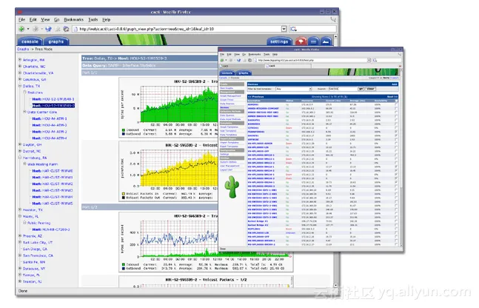479x308 pixels.
Task: Click the Forward arrow in the rear Firefox toolbar
Action: 36,29
